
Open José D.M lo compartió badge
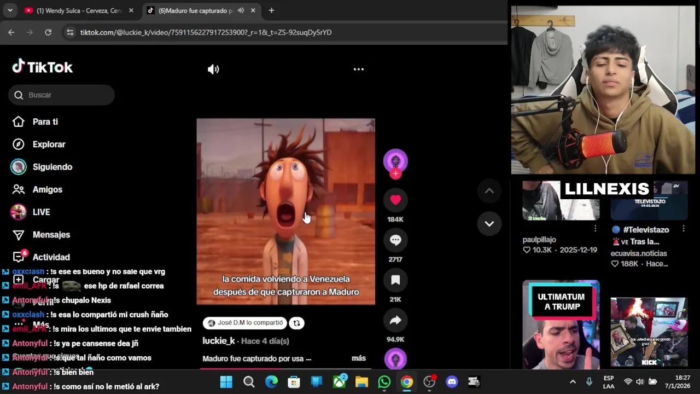(245, 323)
